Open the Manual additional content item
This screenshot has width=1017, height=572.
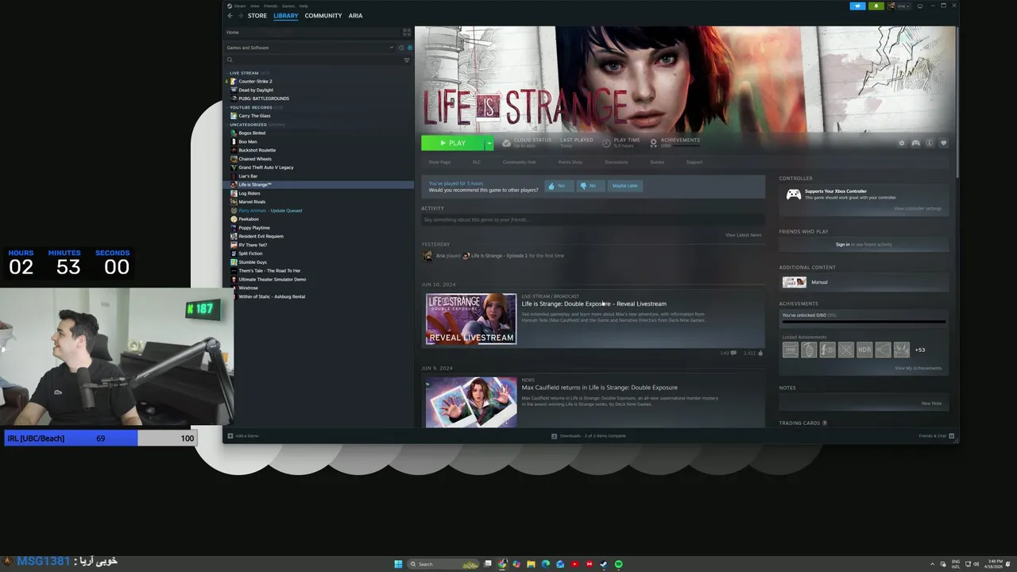(864, 282)
